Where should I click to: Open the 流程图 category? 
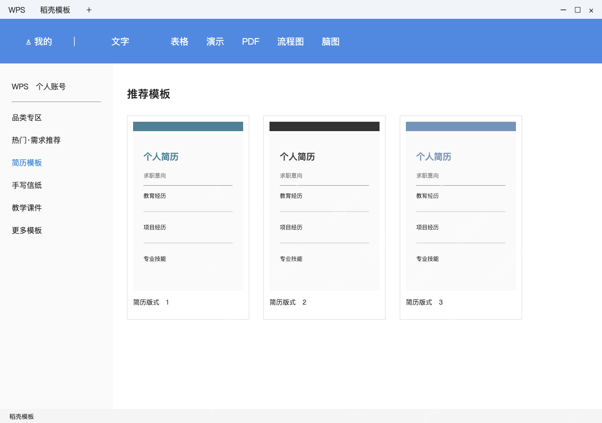(291, 41)
